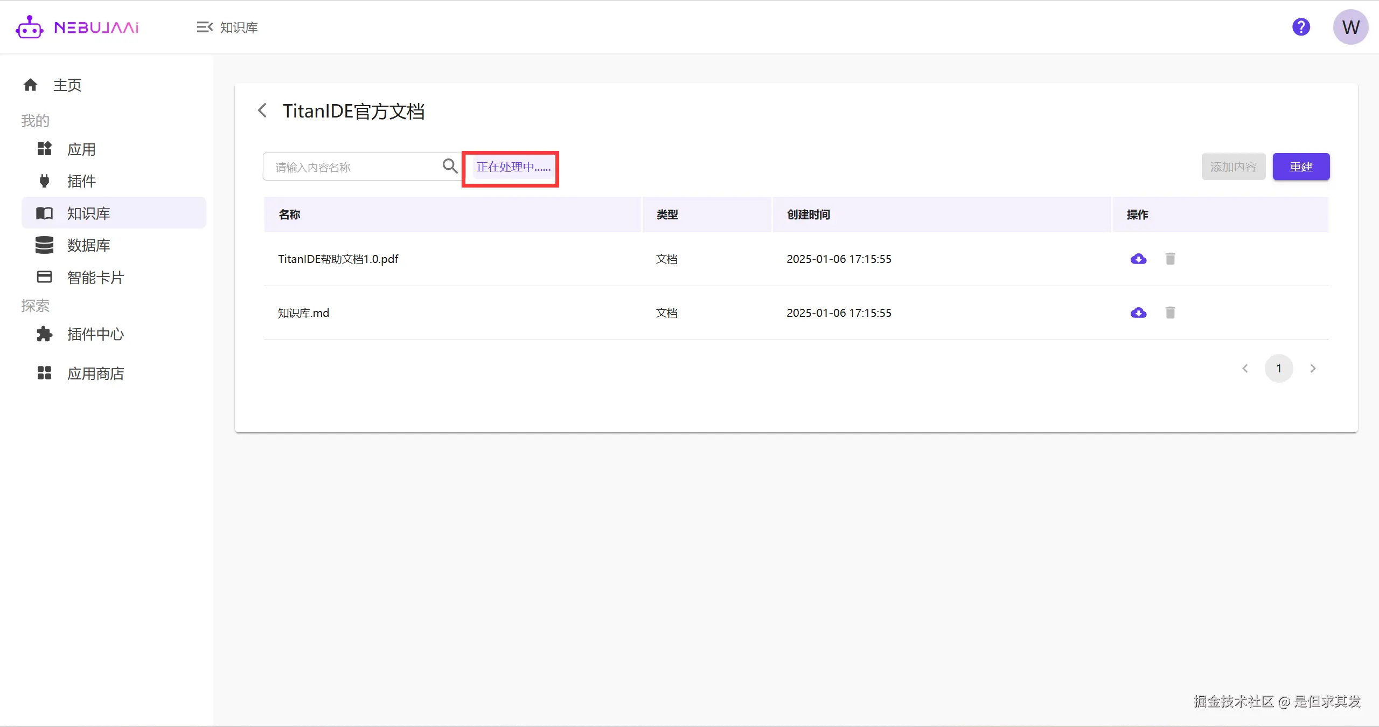Open 插件中心 in the sidebar
This screenshot has width=1379, height=727.
pos(95,334)
